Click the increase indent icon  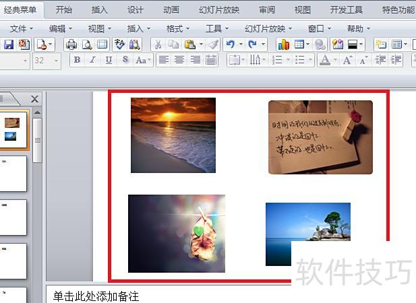click(396, 60)
